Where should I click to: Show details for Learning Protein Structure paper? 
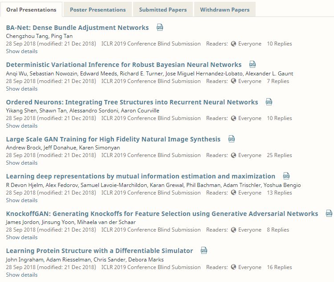22,275
